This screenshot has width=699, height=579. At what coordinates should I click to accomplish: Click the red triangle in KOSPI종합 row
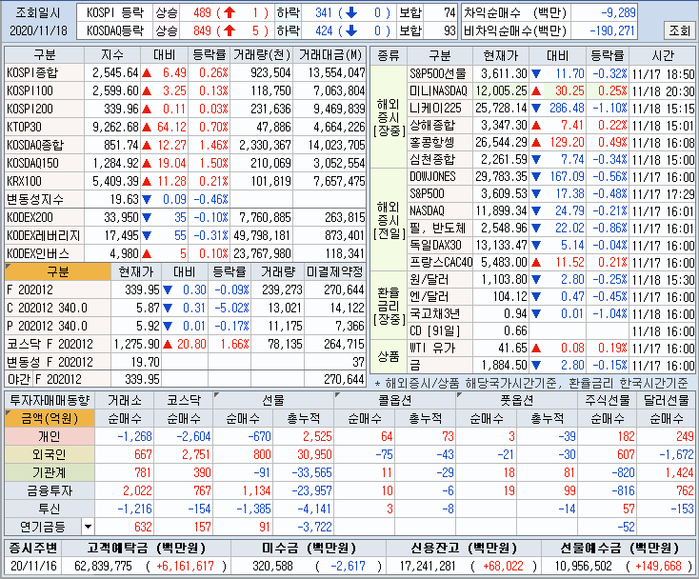147,73
